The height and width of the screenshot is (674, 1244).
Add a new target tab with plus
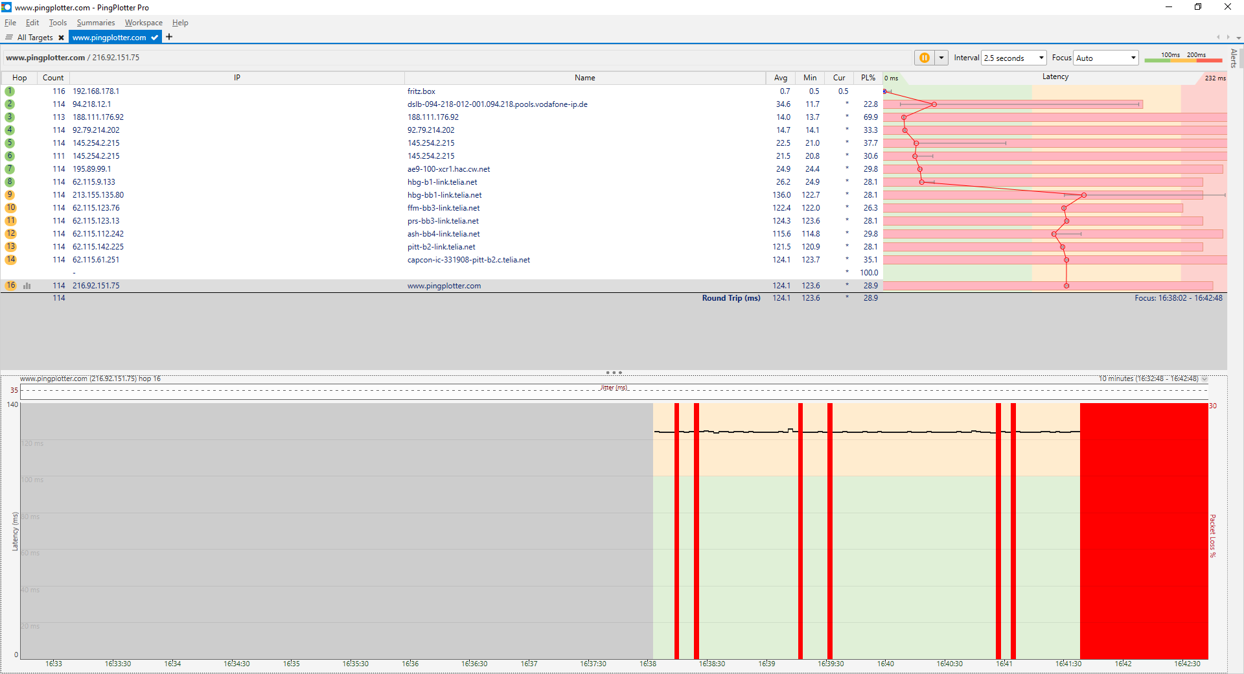pyautogui.click(x=169, y=37)
